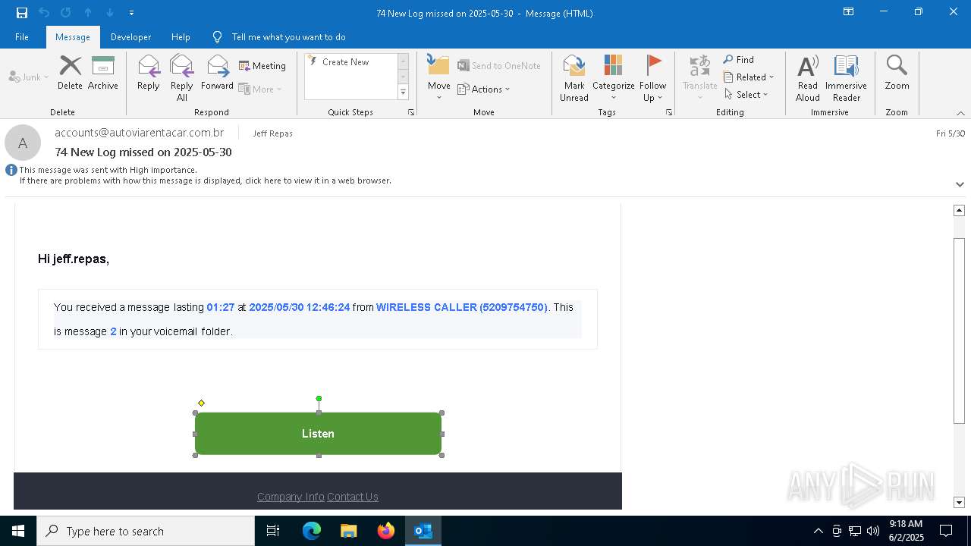Open the Tags dialog launcher
Image resolution: width=971 pixels, height=546 pixels.
pos(669,112)
